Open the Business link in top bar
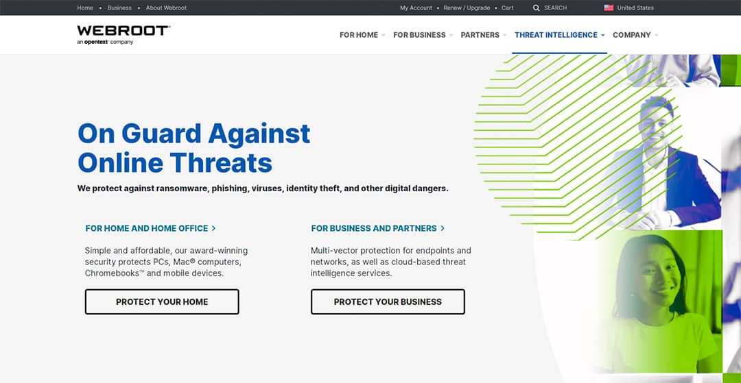The width and height of the screenshot is (741, 383). pos(119,8)
